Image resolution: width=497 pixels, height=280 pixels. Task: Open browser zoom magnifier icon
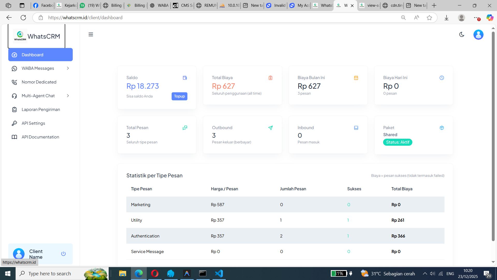point(403,18)
